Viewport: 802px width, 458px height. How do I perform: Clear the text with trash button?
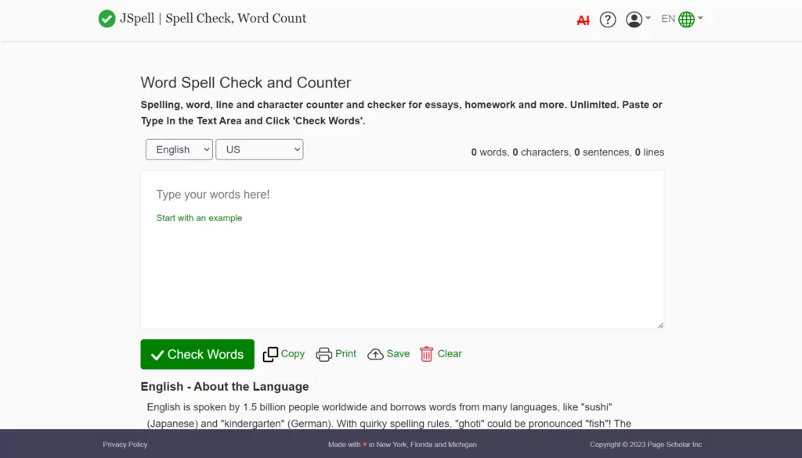(x=441, y=354)
